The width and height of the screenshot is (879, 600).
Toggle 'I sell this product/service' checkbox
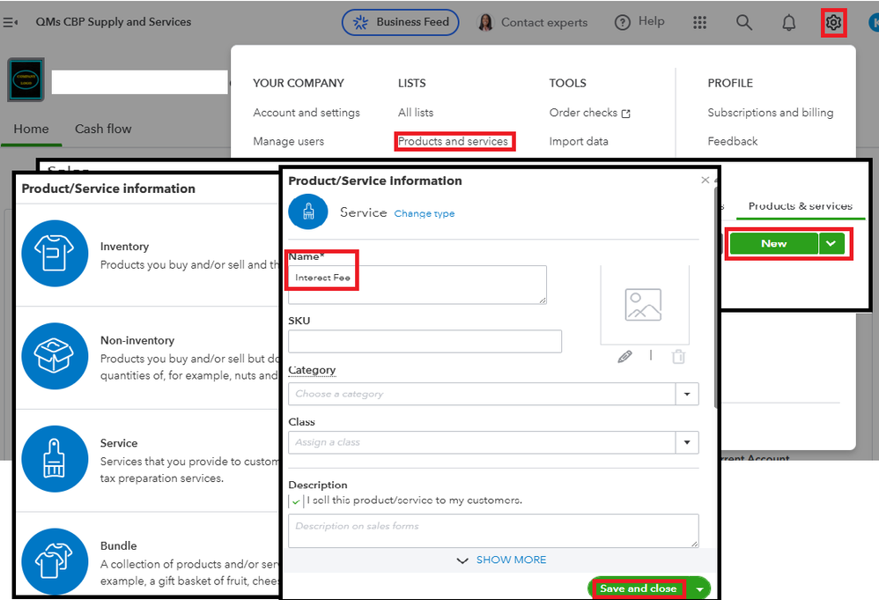(x=295, y=501)
